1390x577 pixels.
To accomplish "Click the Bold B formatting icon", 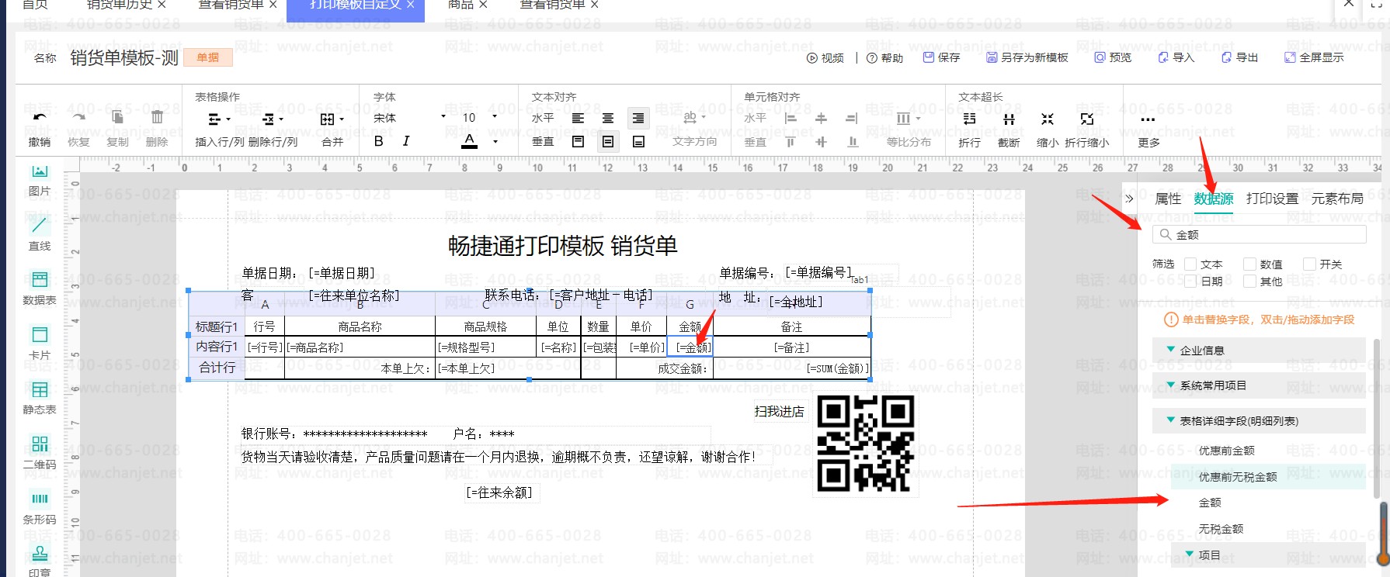I will pyautogui.click(x=378, y=141).
